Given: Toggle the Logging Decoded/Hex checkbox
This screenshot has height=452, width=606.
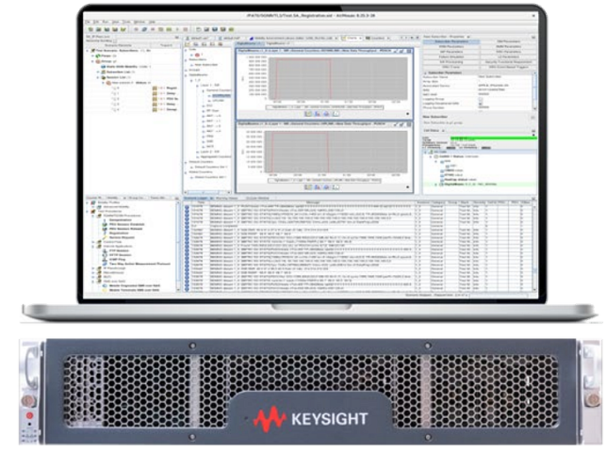Looking at the screenshot, I should [481, 104].
